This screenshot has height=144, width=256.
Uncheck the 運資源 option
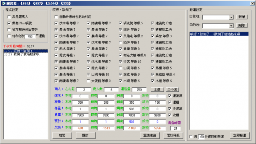pos(170,96)
